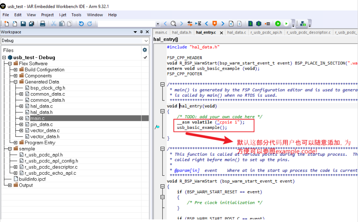Switch to the main.c editor tab
Screen dimensions: 358x222
click(161, 32)
